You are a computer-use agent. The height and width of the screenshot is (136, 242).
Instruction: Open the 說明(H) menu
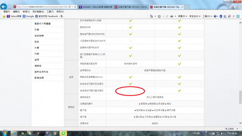pos(60,12)
